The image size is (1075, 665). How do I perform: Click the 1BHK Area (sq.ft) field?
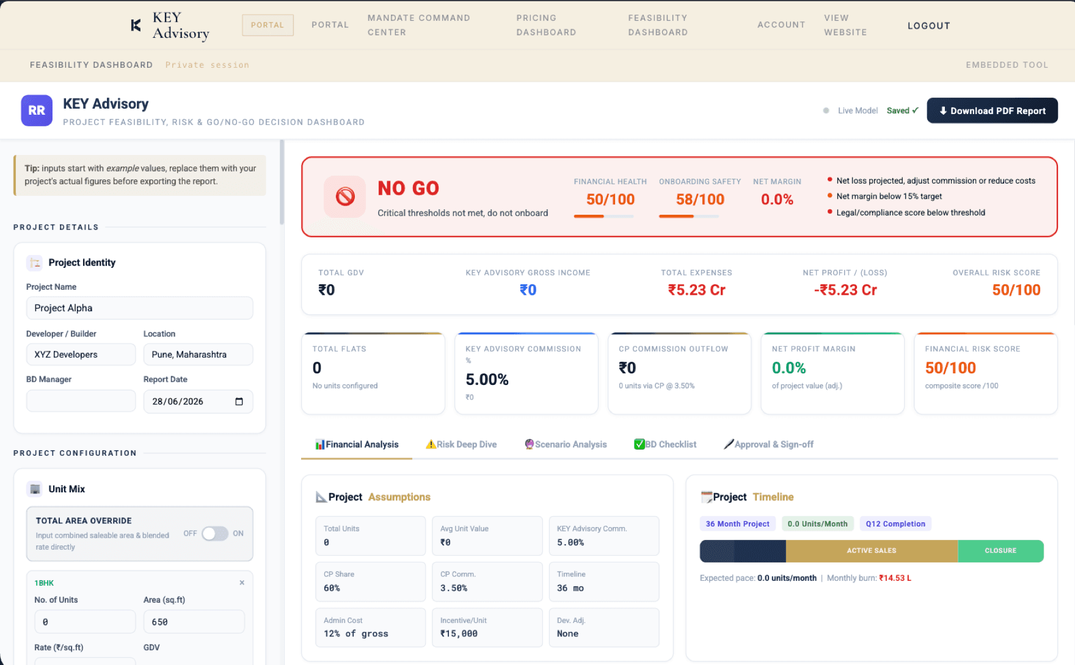point(194,622)
